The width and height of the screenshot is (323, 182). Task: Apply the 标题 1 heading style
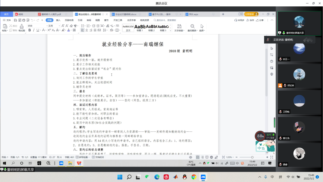click(x=140, y=28)
